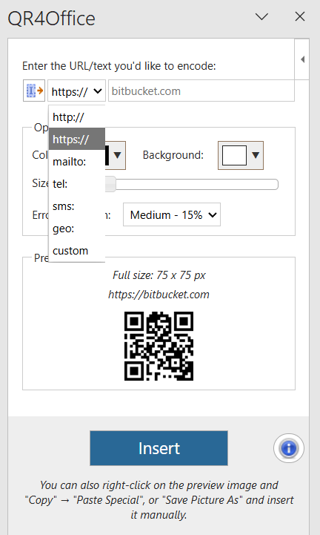Select geo: protocol option
This screenshot has height=535, width=320.
click(x=77, y=229)
